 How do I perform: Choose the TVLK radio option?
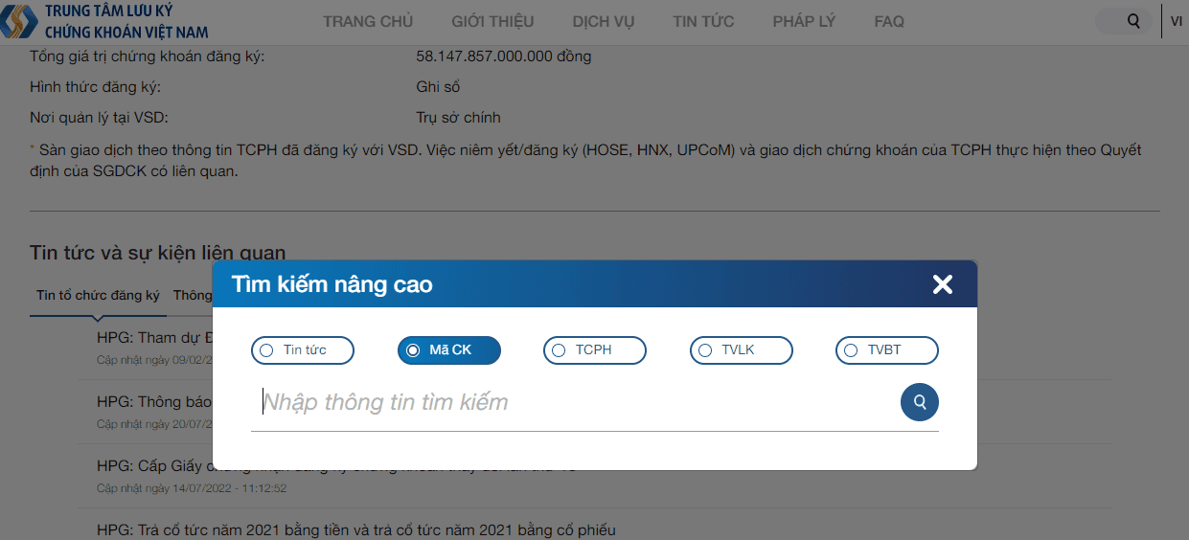coord(742,350)
